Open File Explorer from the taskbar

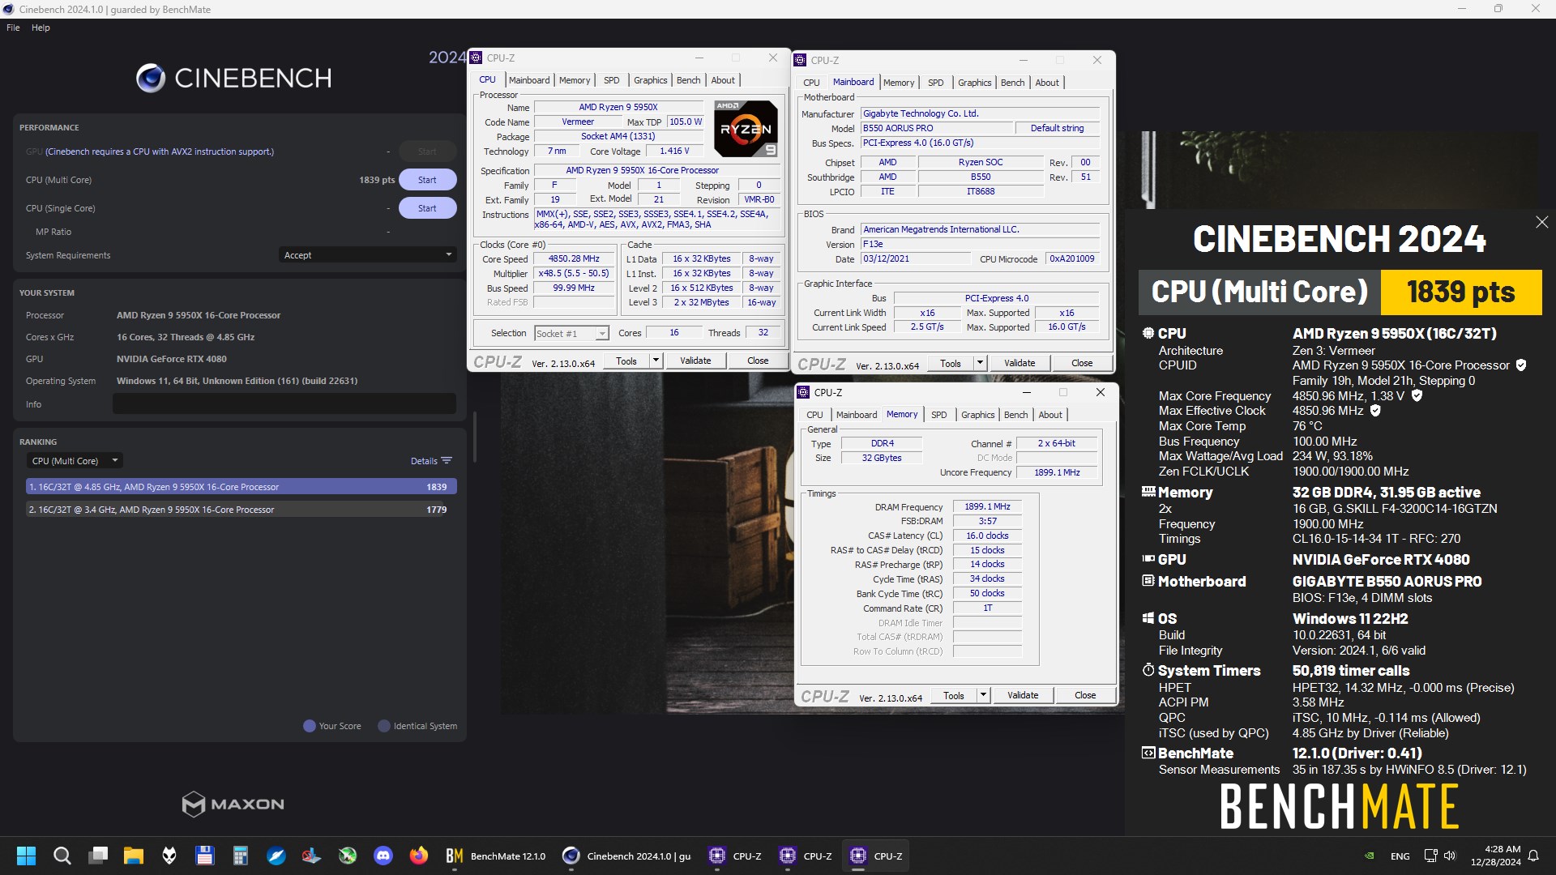[134, 856]
